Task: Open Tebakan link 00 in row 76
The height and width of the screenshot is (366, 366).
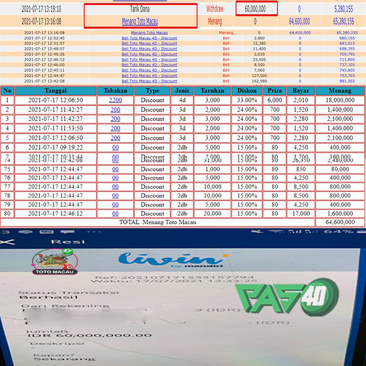Action: [x=115, y=178]
